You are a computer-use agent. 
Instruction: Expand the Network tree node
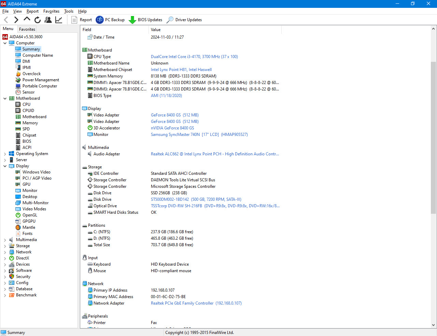5,252
